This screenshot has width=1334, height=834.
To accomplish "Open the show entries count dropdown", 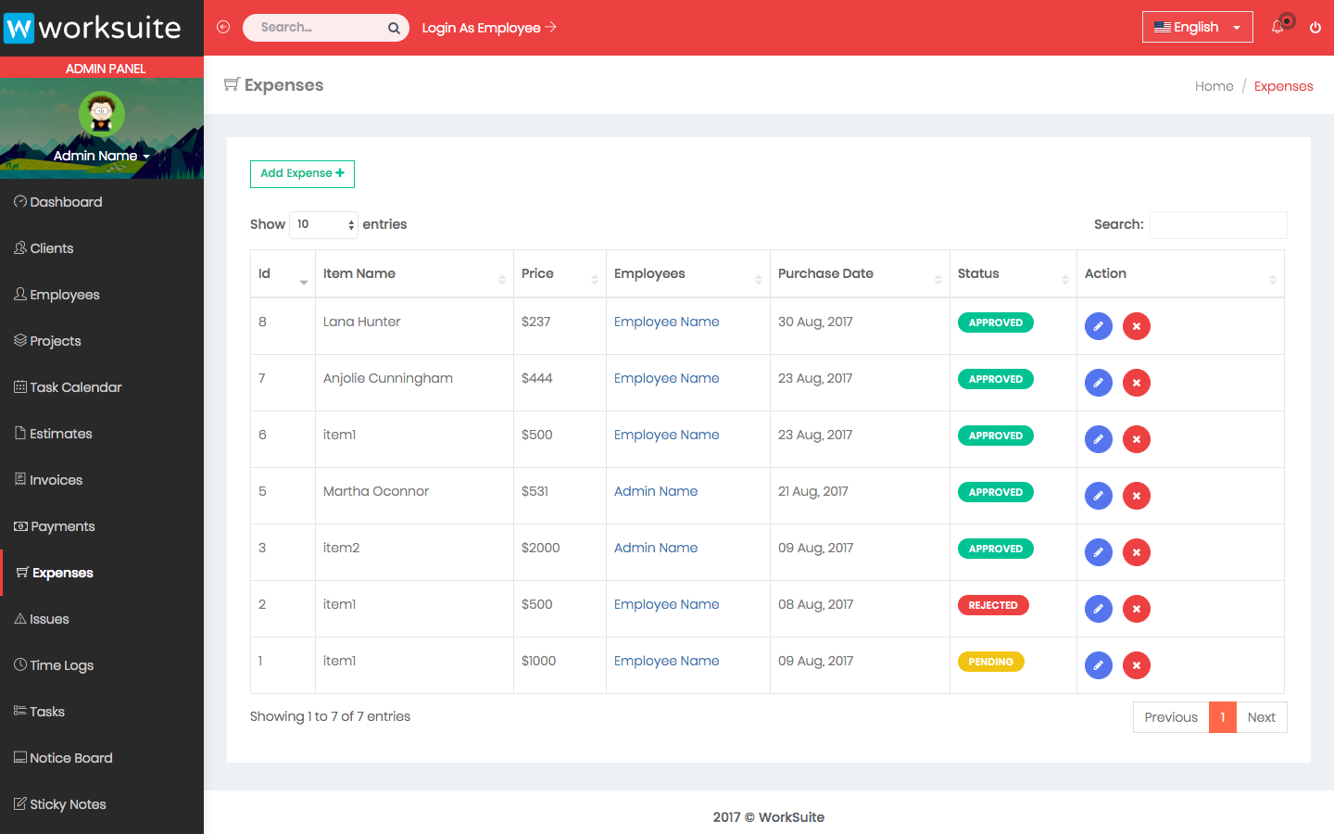I will [x=324, y=224].
